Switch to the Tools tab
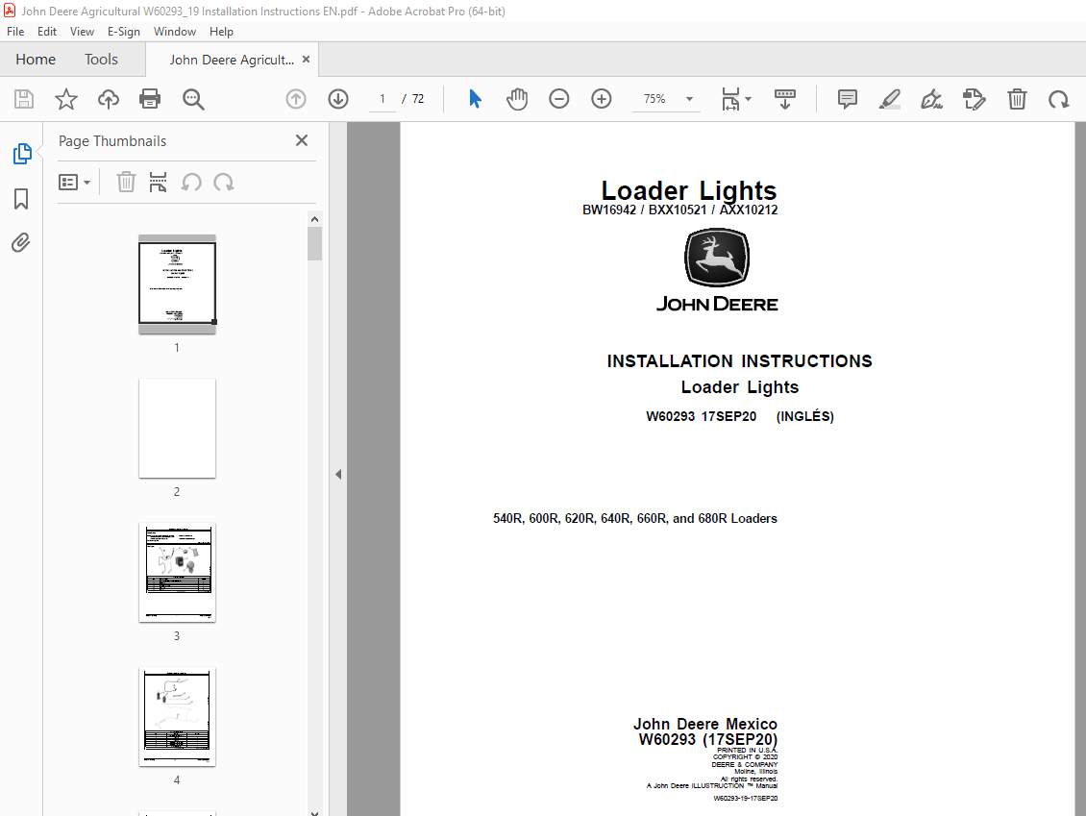Viewport: 1086px width, 816px height. [x=101, y=60]
